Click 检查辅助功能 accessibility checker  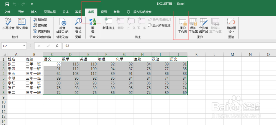point(62,25)
